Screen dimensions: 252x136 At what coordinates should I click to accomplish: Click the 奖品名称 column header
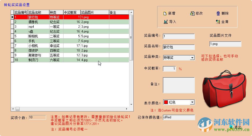point(39,12)
